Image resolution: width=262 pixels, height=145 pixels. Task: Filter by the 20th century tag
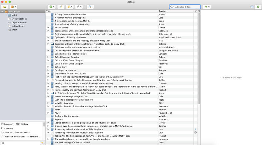[22, 124]
